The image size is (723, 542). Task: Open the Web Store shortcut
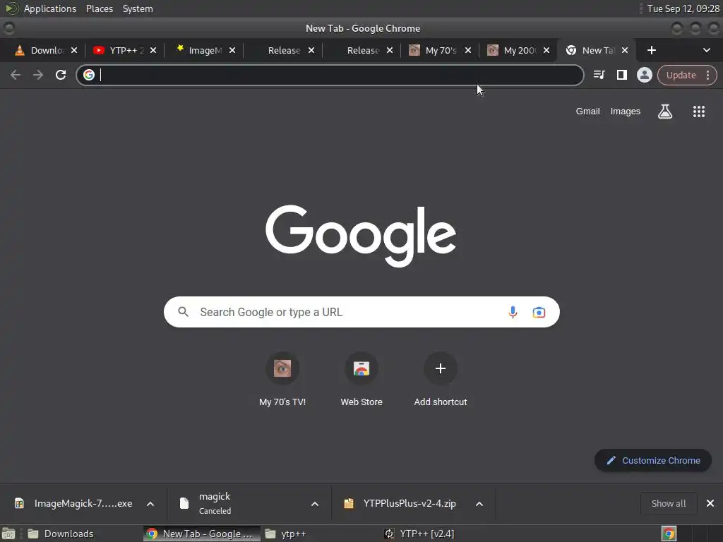point(361,379)
